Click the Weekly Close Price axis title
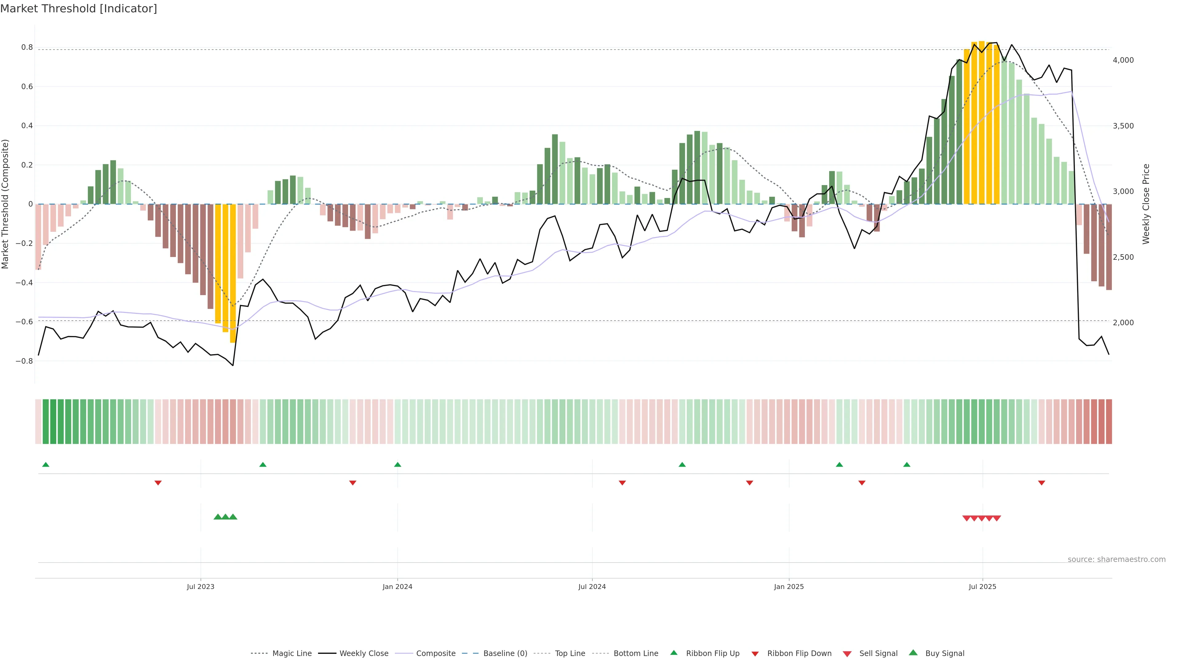Image resolution: width=1181 pixels, height=664 pixels. [x=1146, y=204]
